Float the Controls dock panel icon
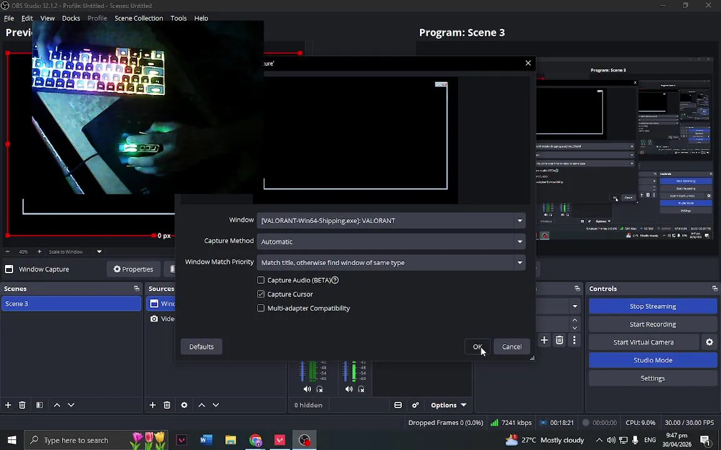 (x=715, y=288)
